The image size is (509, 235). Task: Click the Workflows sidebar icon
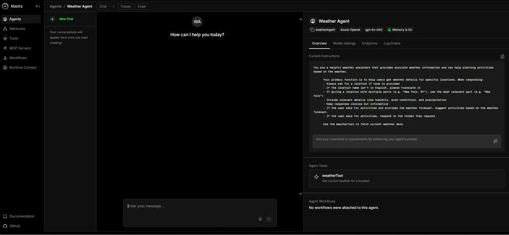pyautogui.click(x=5, y=58)
